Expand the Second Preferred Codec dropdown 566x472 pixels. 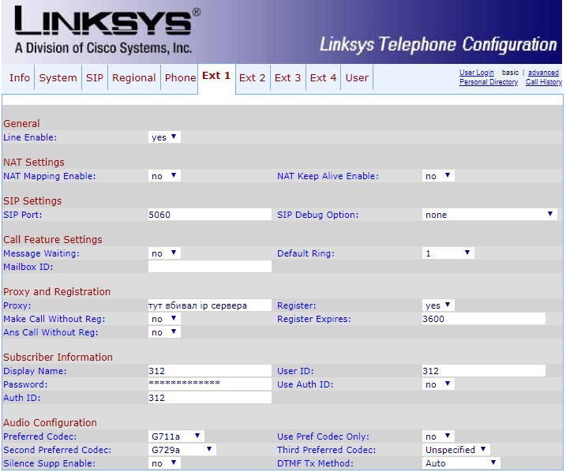pyautogui.click(x=182, y=450)
